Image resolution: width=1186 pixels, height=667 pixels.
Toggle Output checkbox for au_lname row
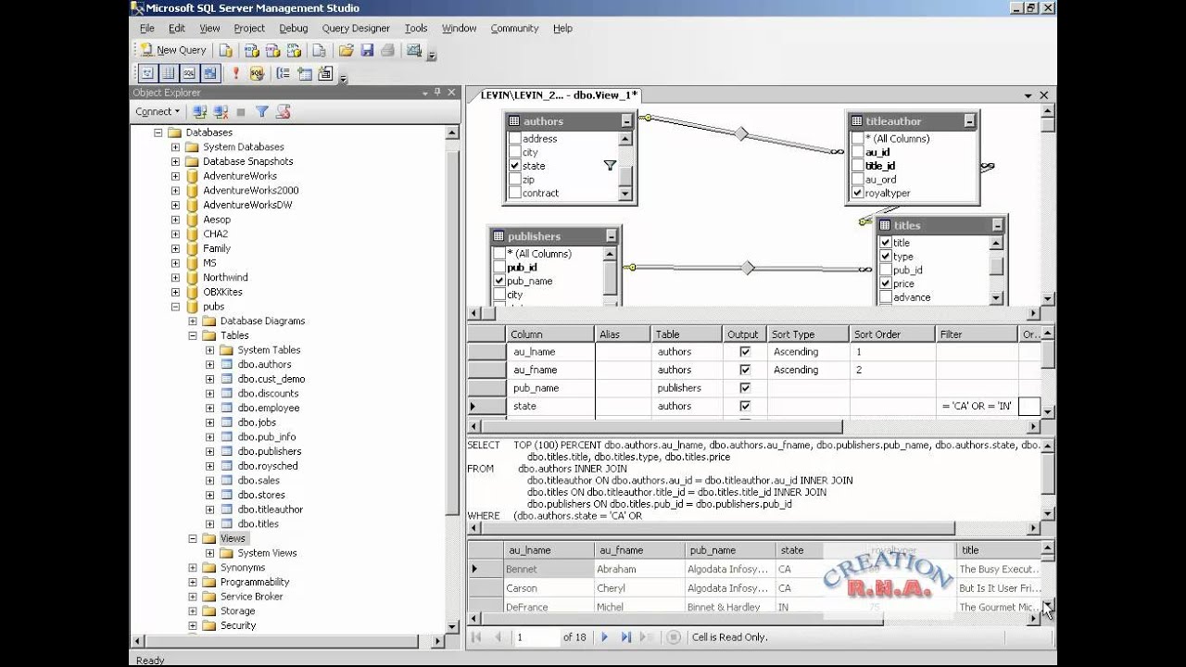744,352
